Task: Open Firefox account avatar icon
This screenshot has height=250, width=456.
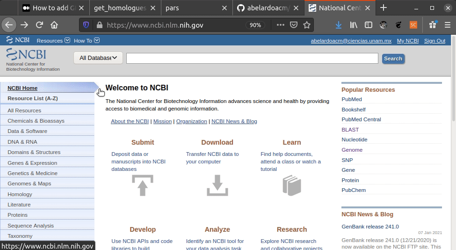Action: [384, 25]
